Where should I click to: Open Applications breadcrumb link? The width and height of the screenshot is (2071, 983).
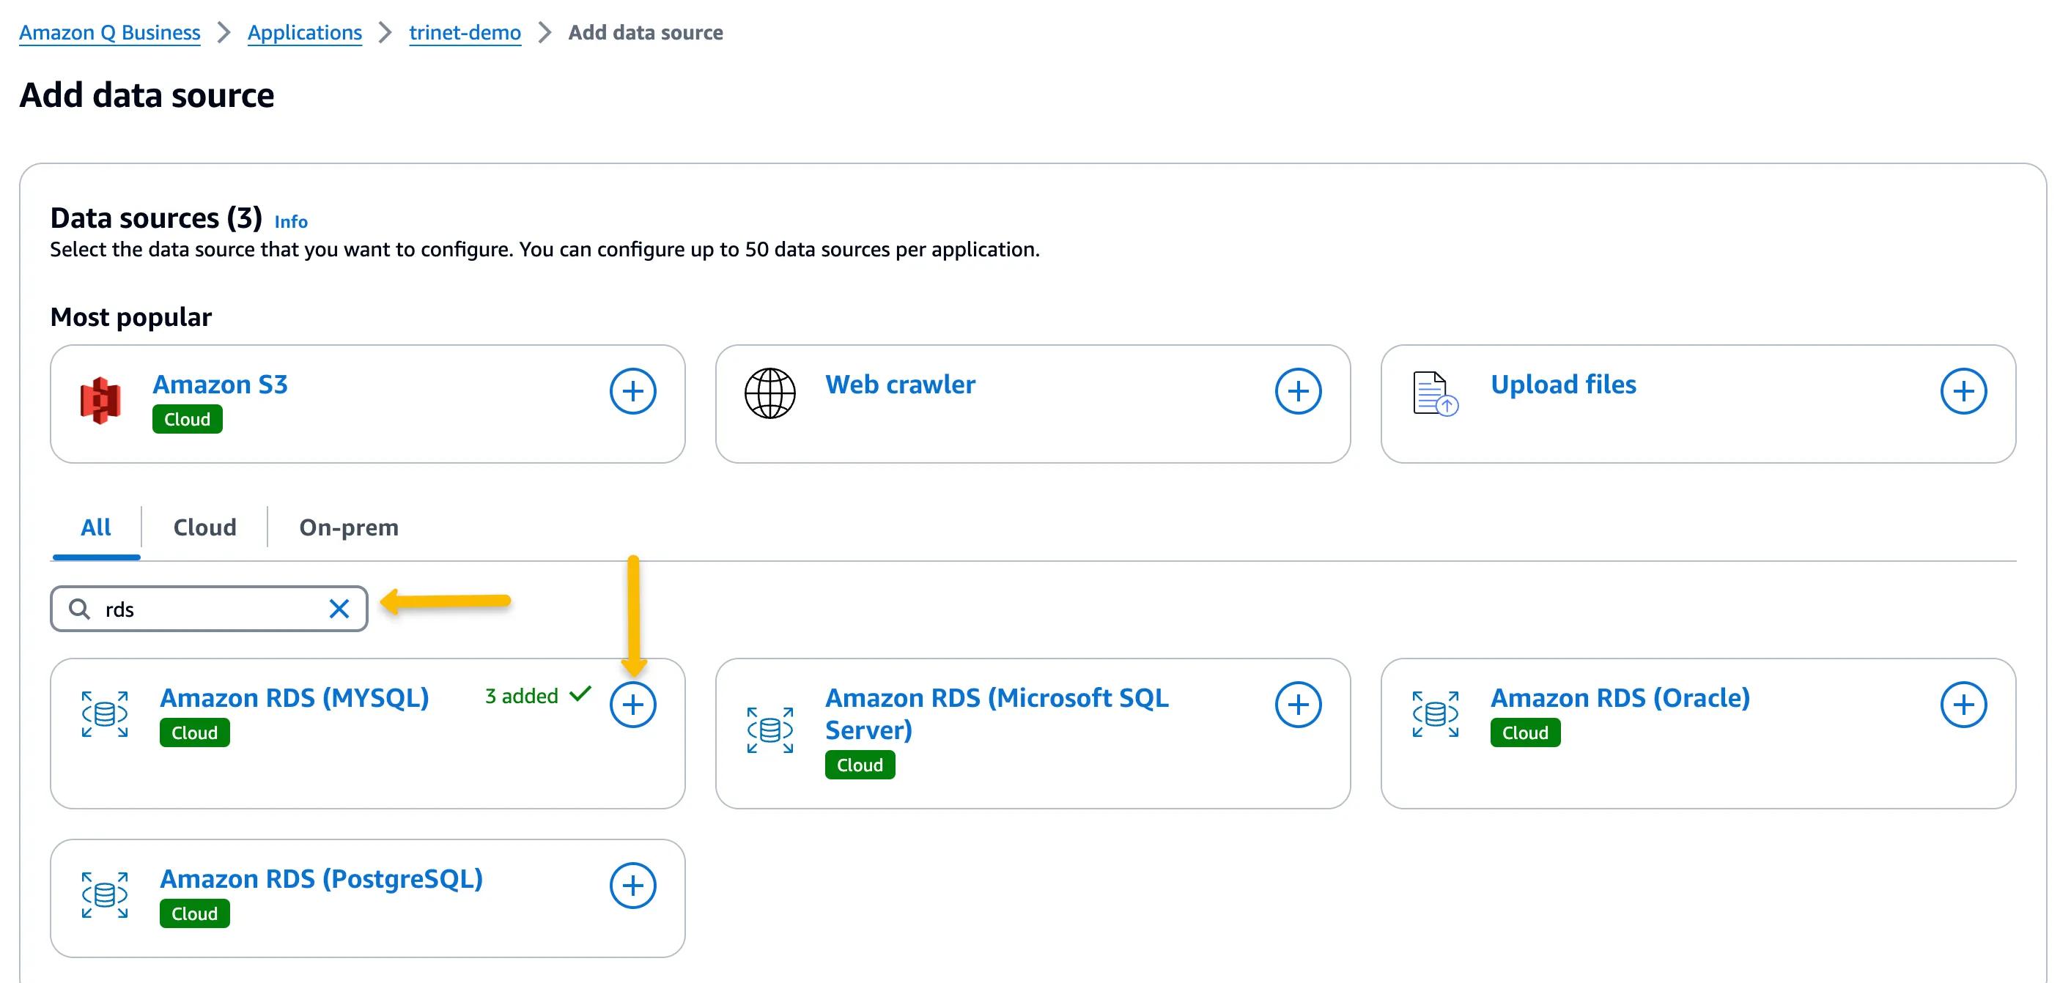(x=305, y=32)
